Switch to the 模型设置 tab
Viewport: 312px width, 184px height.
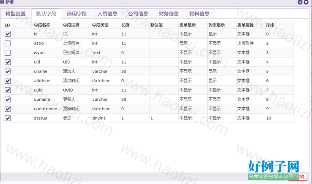coord(16,14)
